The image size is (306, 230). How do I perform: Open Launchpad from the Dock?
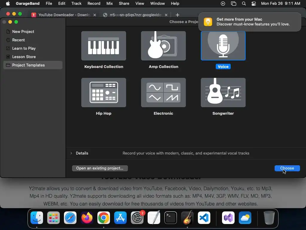point(53,218)
